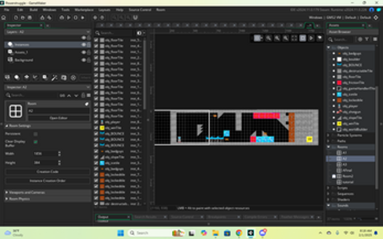The image size is (383, 239).
Task: Toggle the Persistent checkbox in Room Settings
Action: point(36,134)
